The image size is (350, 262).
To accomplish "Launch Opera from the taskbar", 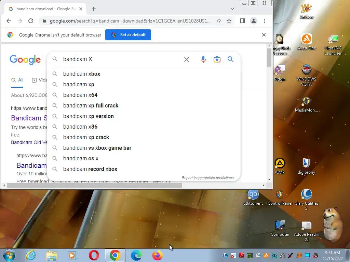I will pos(94,255).
